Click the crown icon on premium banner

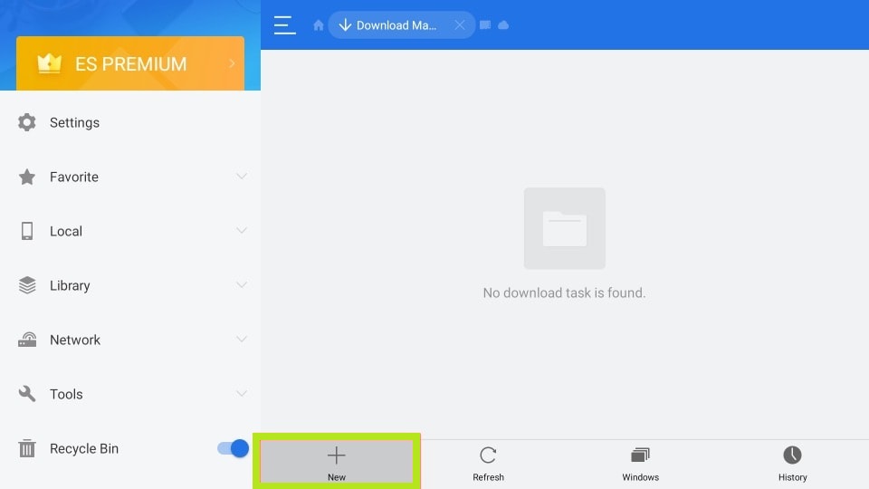point(49,63)
